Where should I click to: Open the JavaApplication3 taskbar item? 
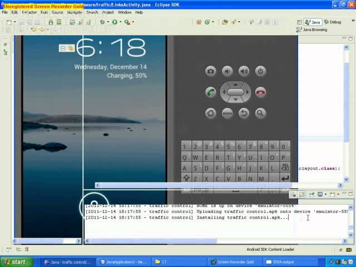pos(123,262)
